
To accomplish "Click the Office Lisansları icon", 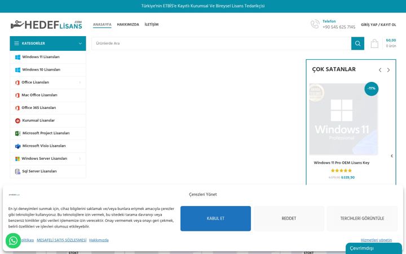I will pyautogui.click(x=17, y=82).
